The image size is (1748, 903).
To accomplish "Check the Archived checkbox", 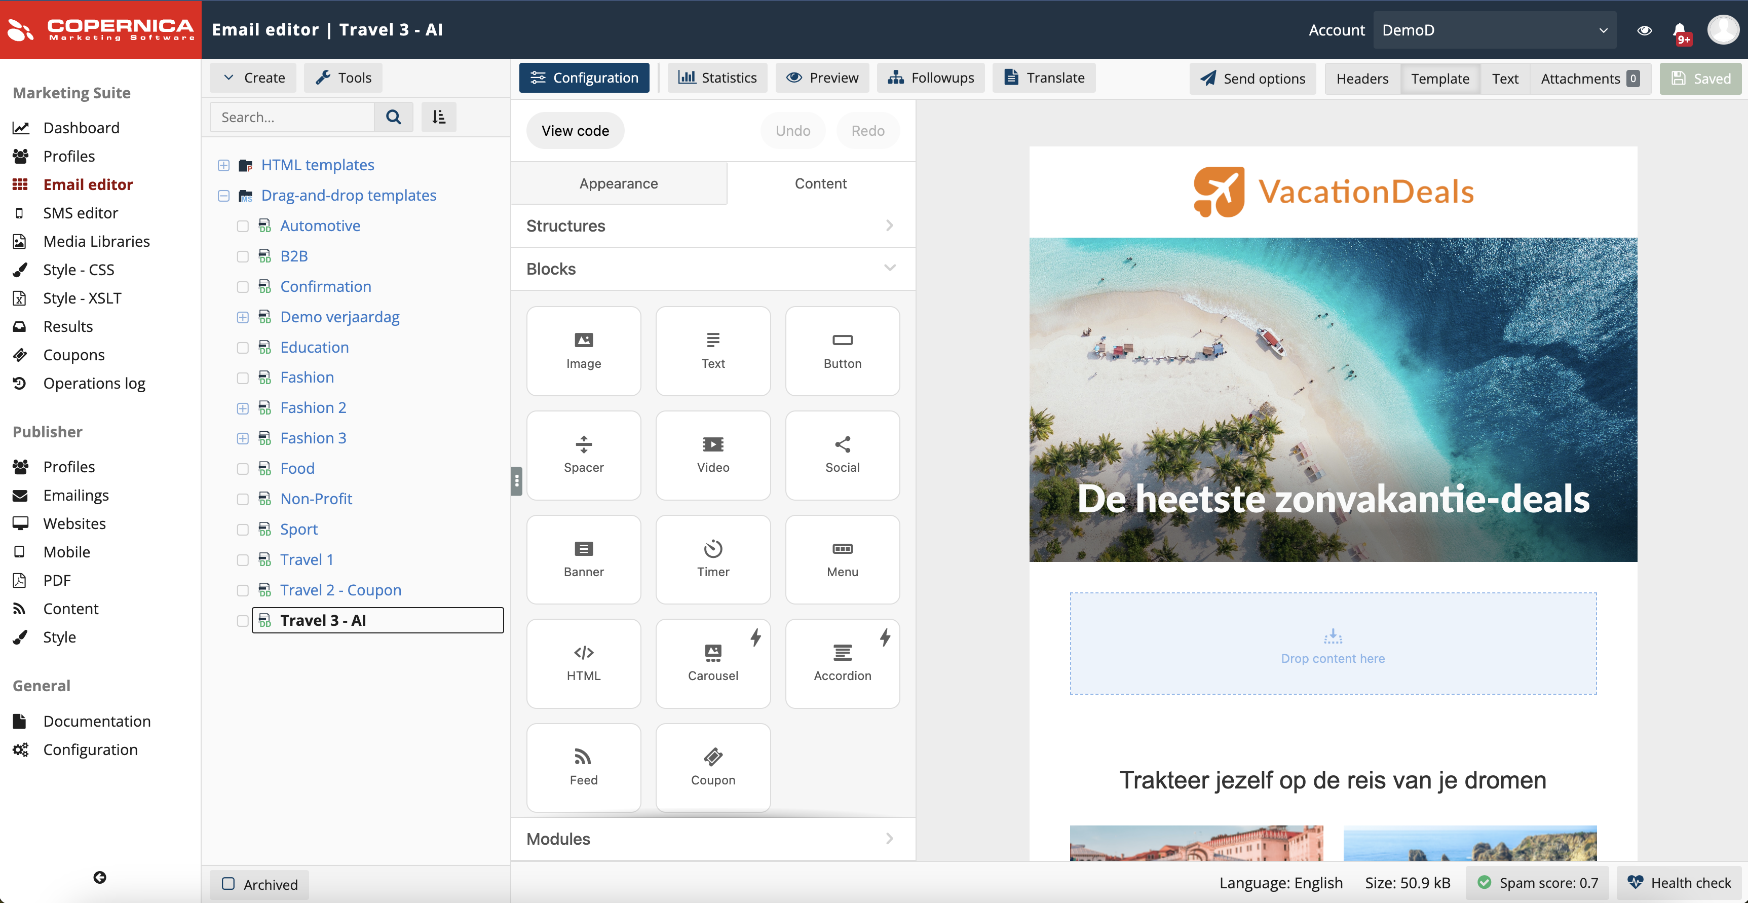I will pos(229,884).
